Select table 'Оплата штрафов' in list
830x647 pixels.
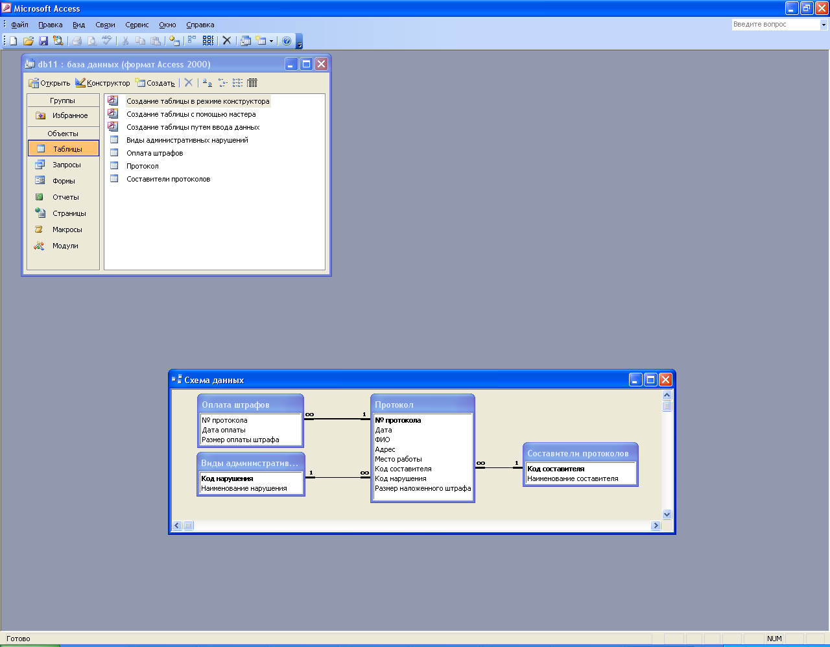pos(155,153)
